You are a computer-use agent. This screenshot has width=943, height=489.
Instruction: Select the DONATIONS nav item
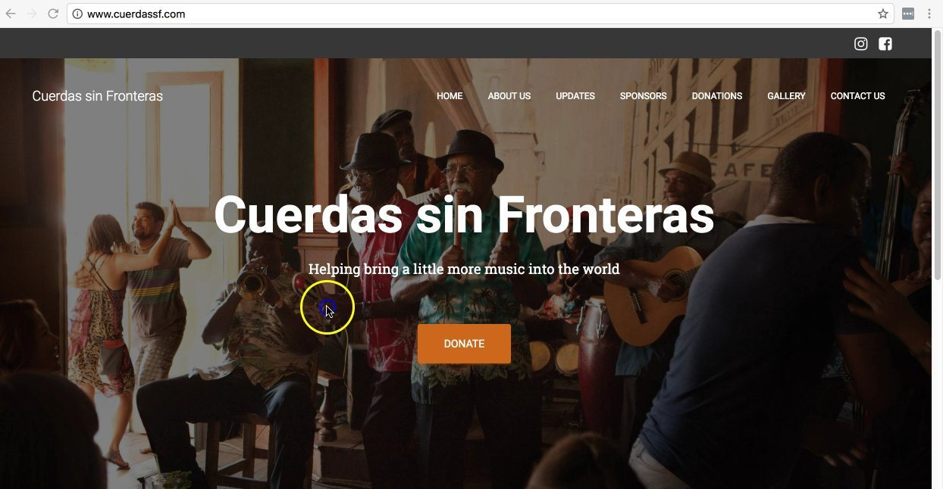(717, 96)
